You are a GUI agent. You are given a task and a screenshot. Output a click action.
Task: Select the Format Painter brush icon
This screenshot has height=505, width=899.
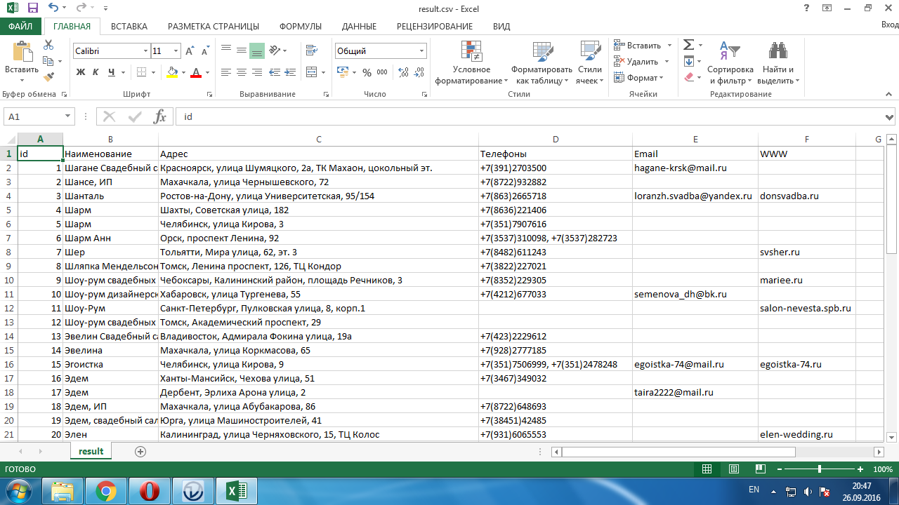pos(48,77)
